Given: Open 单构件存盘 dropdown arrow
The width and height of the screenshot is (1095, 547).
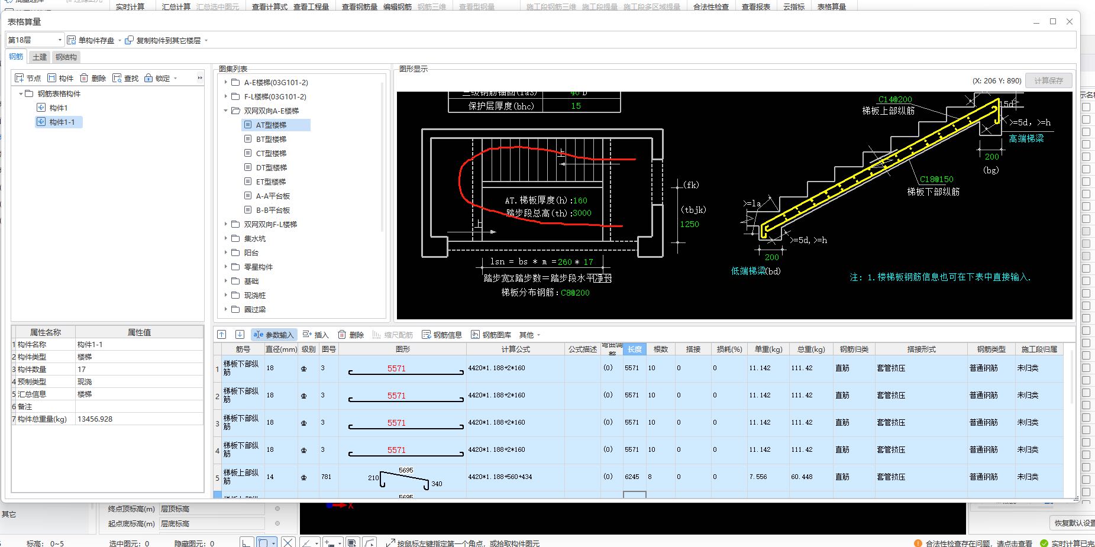Looking at the screenshot, I should tap(119, 41).
